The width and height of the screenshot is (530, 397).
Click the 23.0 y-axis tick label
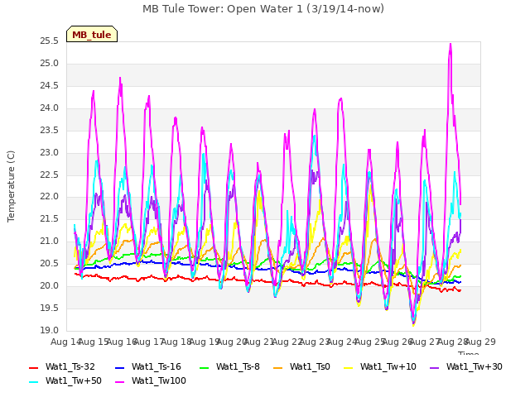point(49,152)
